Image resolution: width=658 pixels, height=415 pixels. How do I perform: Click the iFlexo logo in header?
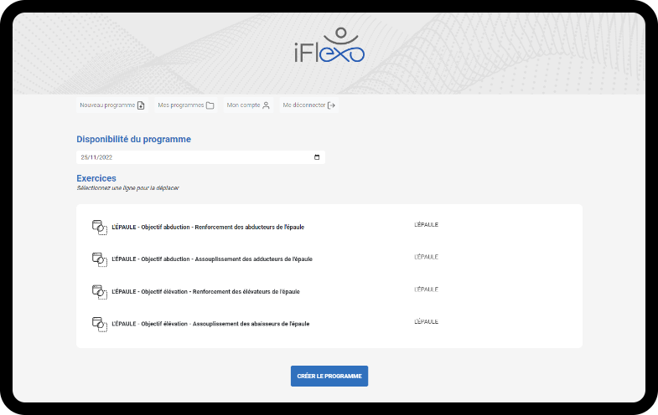(x=328, y=48)
